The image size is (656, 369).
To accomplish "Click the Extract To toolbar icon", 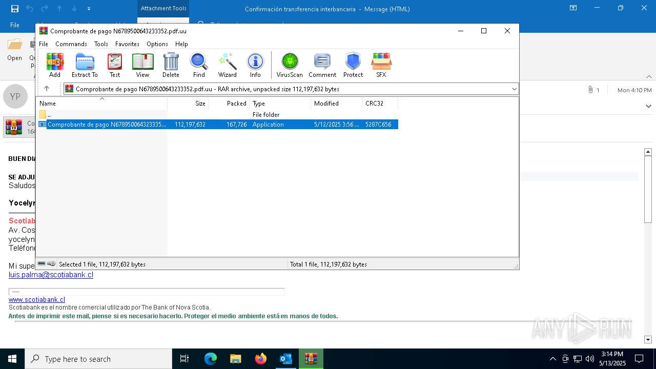I will (85, 65).
